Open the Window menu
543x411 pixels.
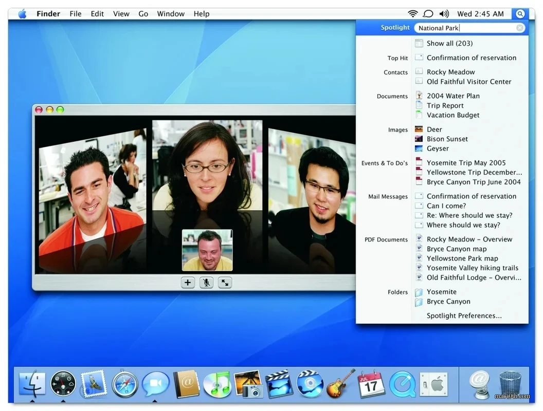[170, 13]
